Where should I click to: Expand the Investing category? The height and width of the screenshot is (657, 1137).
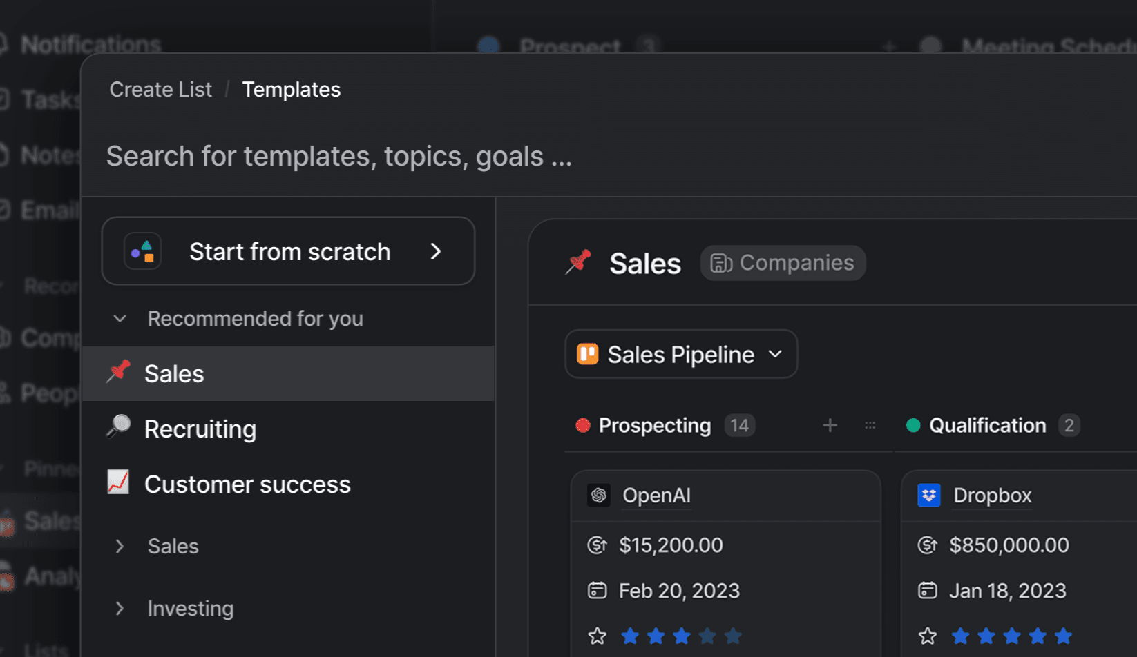click(120, 608)
